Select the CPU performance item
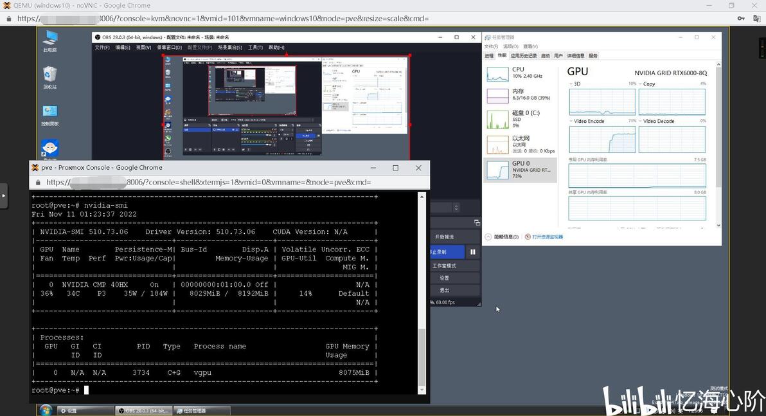 [521, 74]
